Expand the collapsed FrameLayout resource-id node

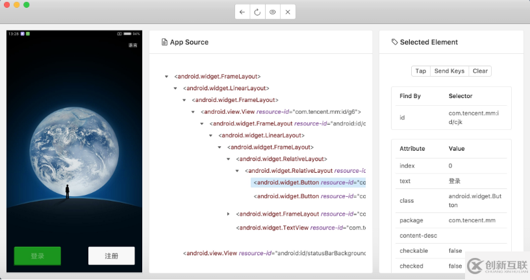coord(228,214)
